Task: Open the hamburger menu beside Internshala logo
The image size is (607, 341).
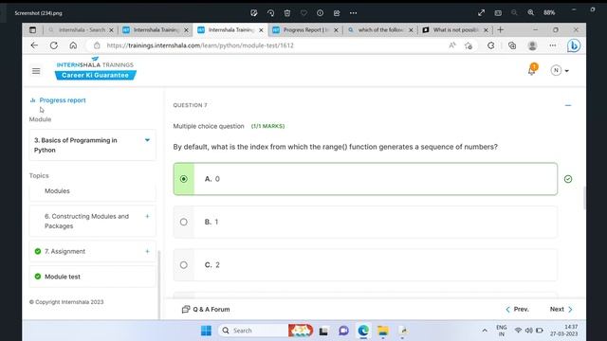Action: coord(36,71)
